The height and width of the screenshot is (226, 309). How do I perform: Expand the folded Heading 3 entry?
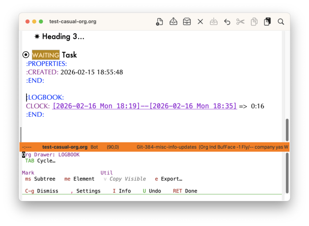tap(63, 37)
